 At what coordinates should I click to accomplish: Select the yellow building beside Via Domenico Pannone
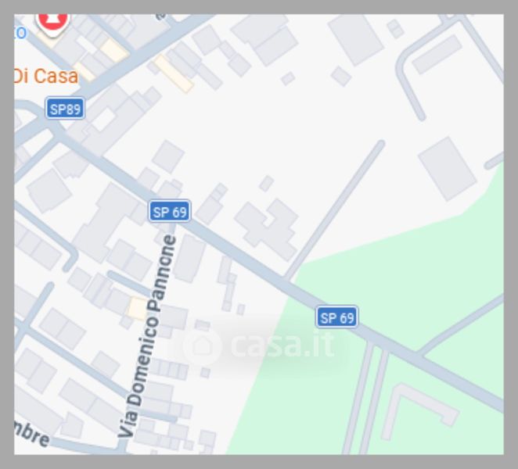coord(138,309)
